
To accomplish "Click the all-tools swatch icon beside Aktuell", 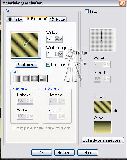I will (x=116, y=110).
